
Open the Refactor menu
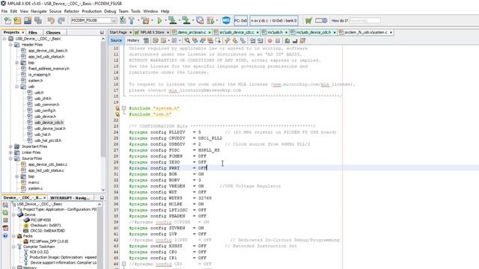[x=72, y=11]
